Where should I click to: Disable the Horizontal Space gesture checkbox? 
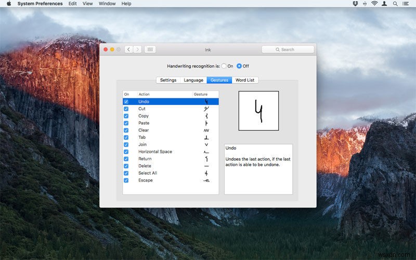tap(126, 152)
